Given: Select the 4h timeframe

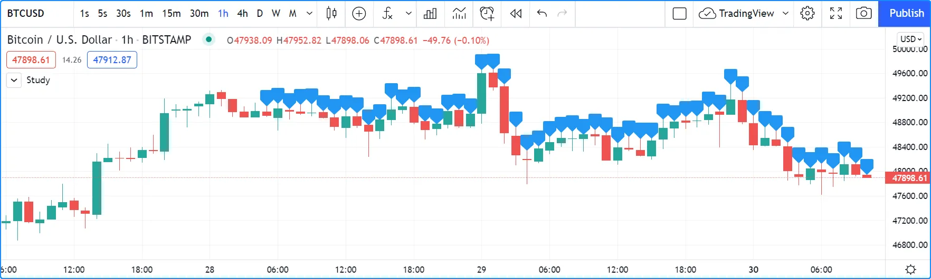Looking at the screenshot, I should [242, 14].
